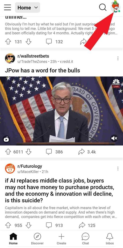This screenshot has height=248, width=123.
Task: Play the JPow press conference video
Action: pos(61,111)
